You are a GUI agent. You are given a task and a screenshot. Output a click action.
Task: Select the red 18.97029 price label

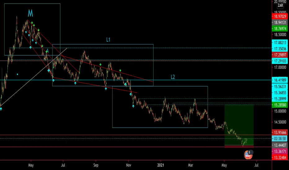[280, 16]
